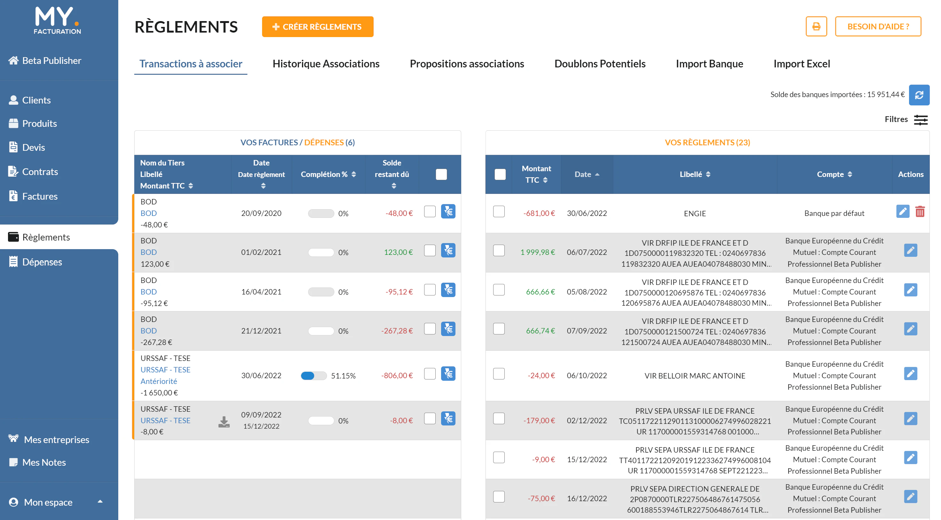Click the 51.15% completion progress bar
This screenshot has width=941, height=520.
click(x=314, y=376)
